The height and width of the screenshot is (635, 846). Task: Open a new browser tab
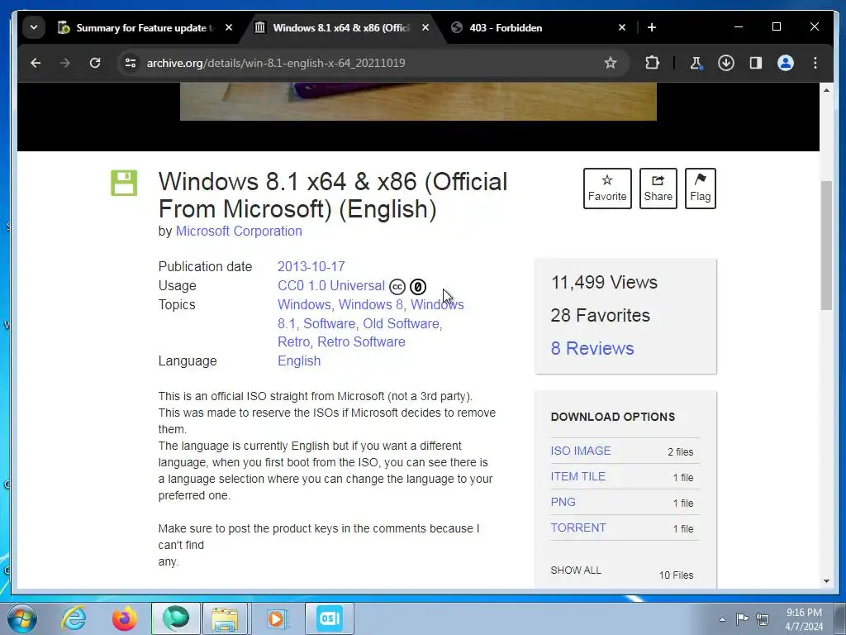coord(652,27)
